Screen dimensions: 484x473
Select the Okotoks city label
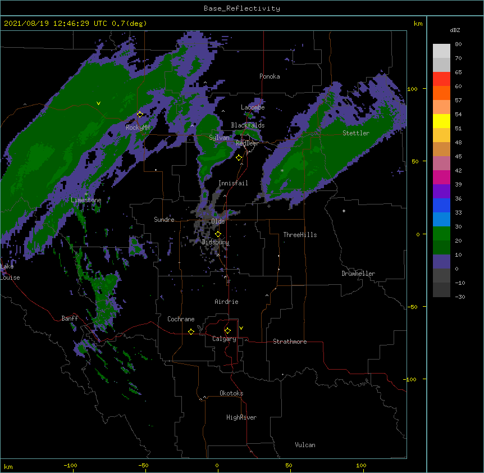[x=231, y=393]
